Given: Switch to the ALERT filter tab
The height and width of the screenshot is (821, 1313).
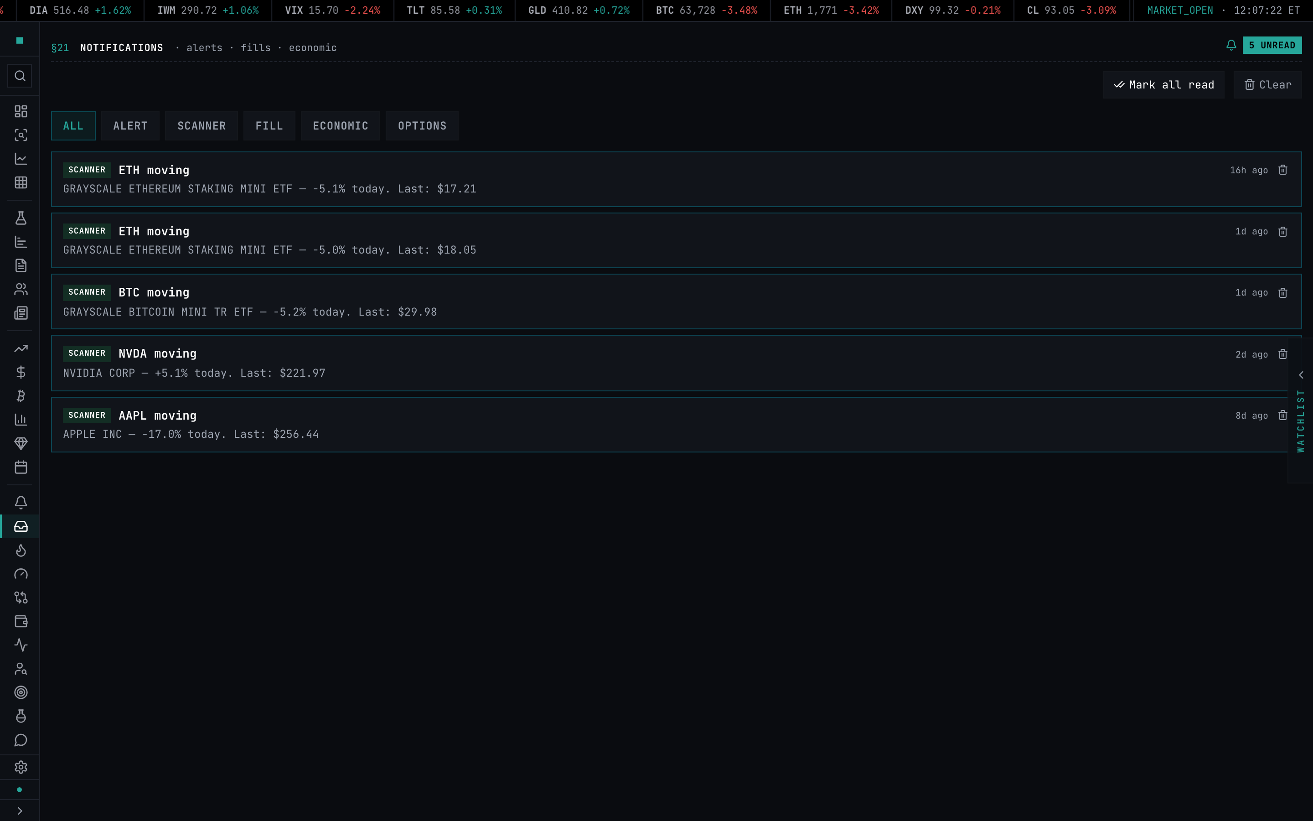Looking at the screenshot, I should click(x=130, y=126).
